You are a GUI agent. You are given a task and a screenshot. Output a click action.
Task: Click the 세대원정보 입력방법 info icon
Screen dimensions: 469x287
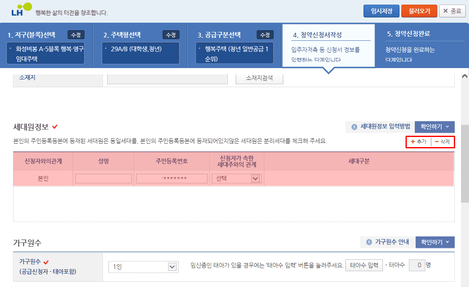pos(354,126)
